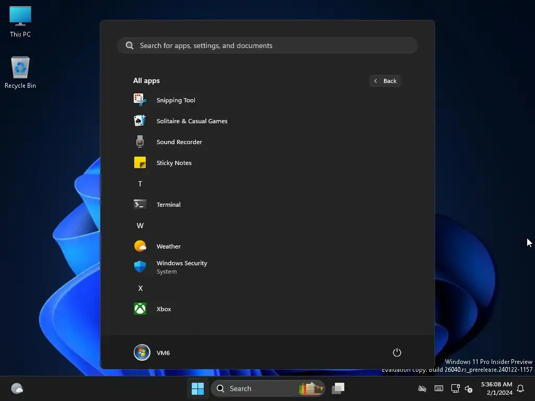Click the X letter header

[140, 288]
